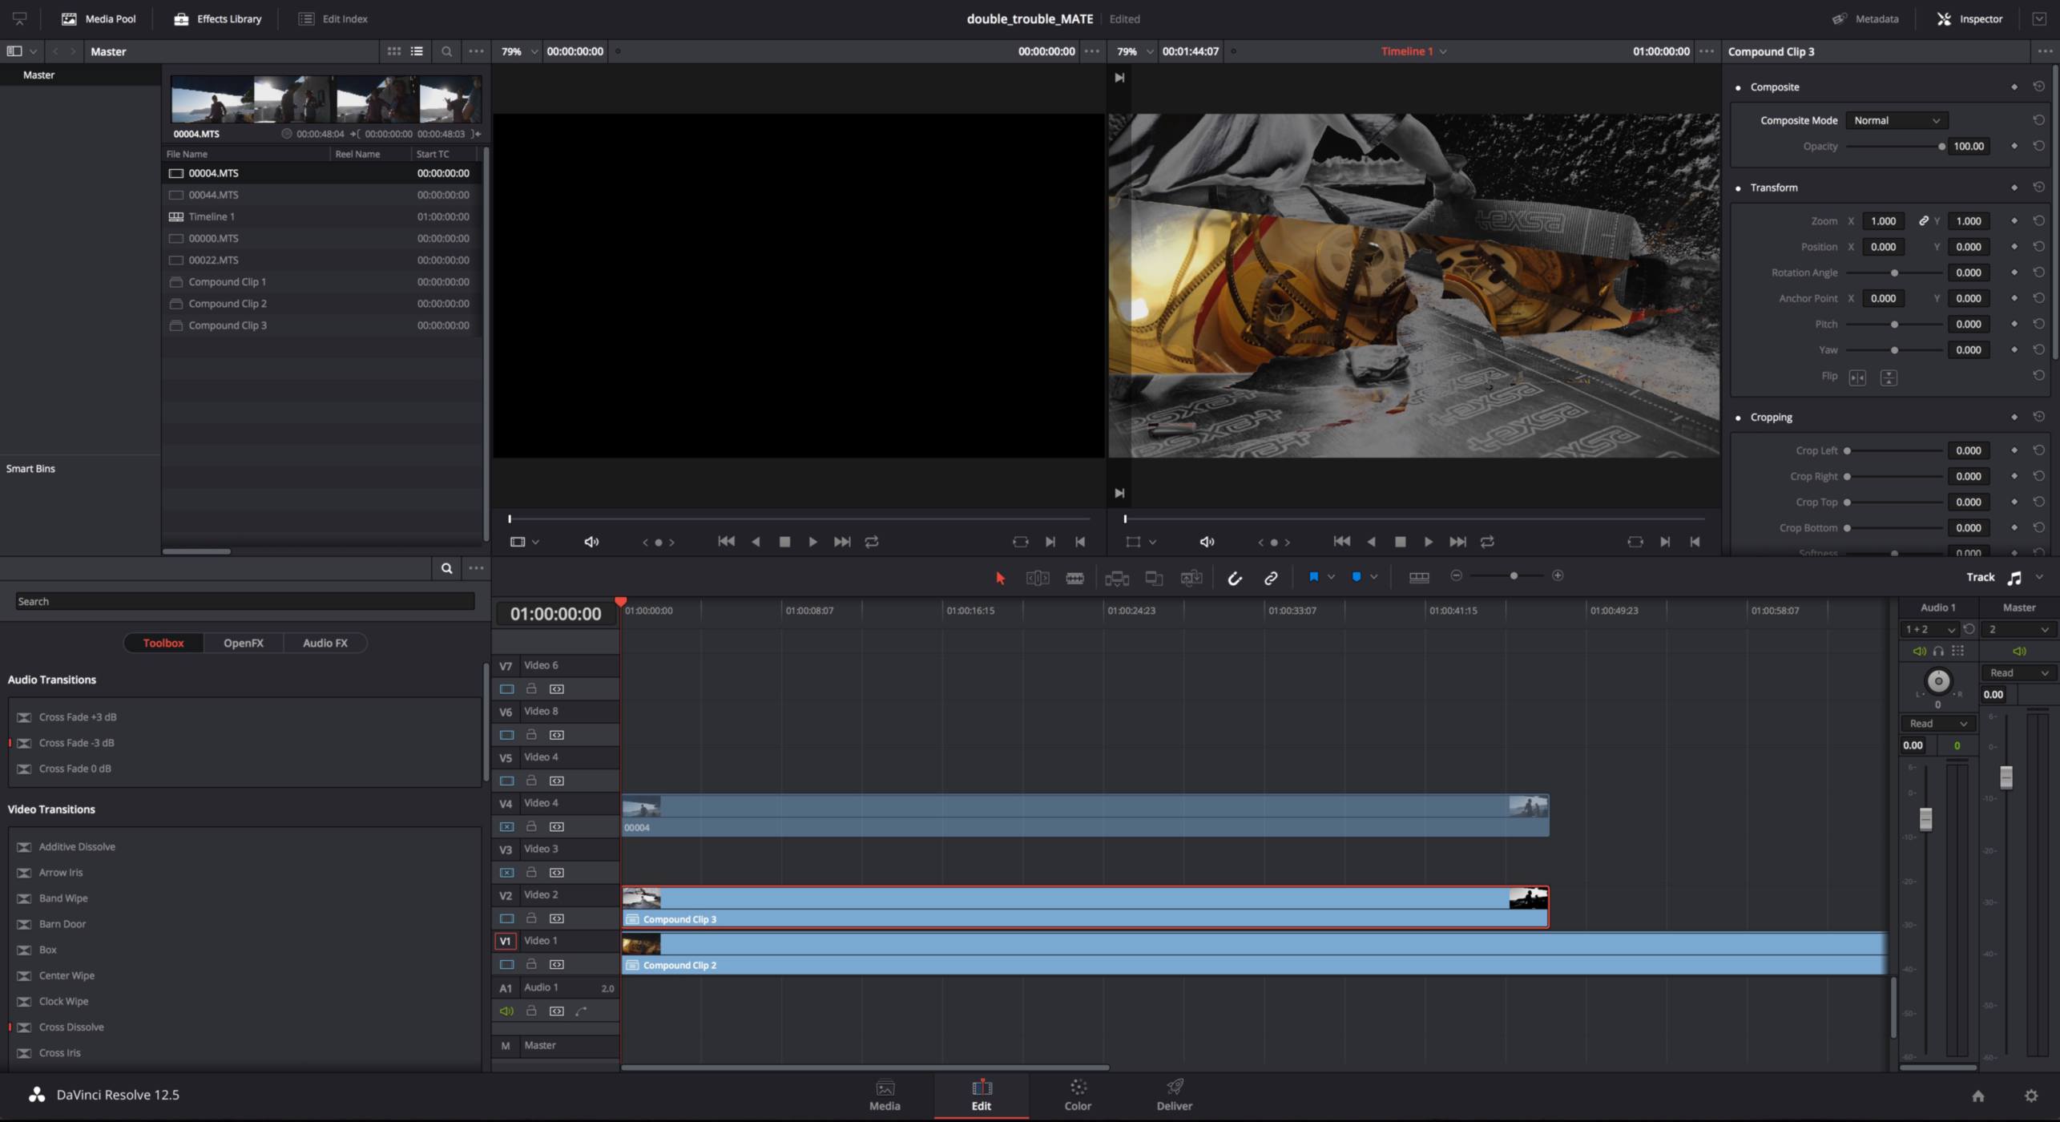2060x1122 pixels.
Task: Toggle the Inspector panel button
Action: [1969, 18]
